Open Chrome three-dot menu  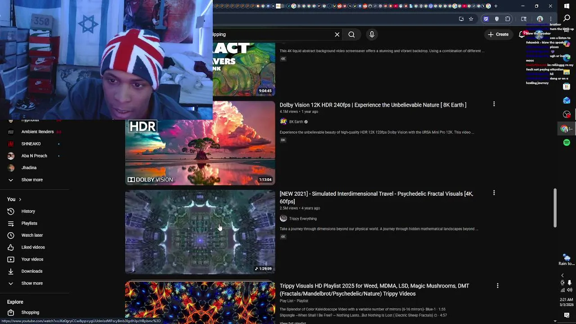(x=551, y=19)
